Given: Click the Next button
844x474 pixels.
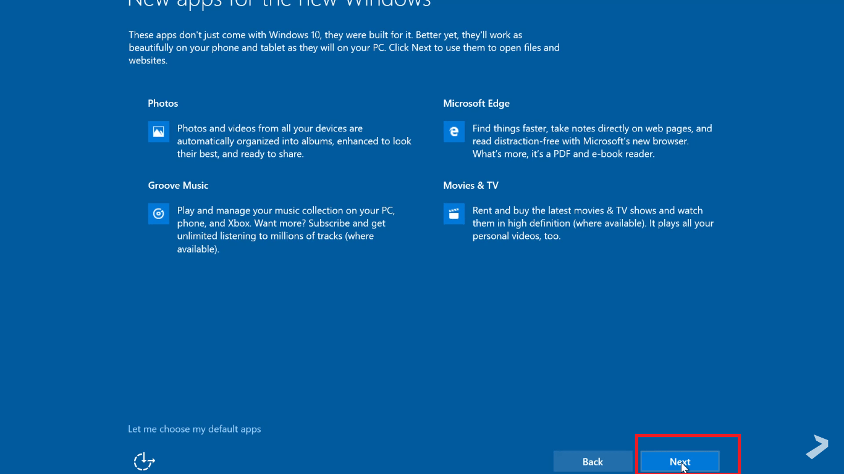Looking at the screenshot, I should 680,462.
